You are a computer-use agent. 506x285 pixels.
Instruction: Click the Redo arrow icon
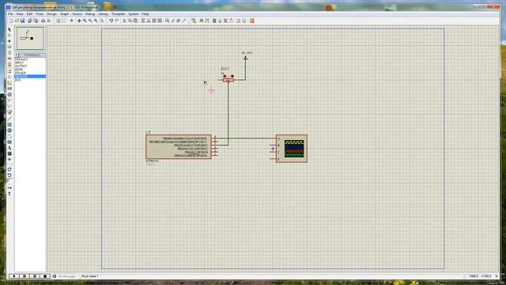pyautogui.click(x=116, y=21)
